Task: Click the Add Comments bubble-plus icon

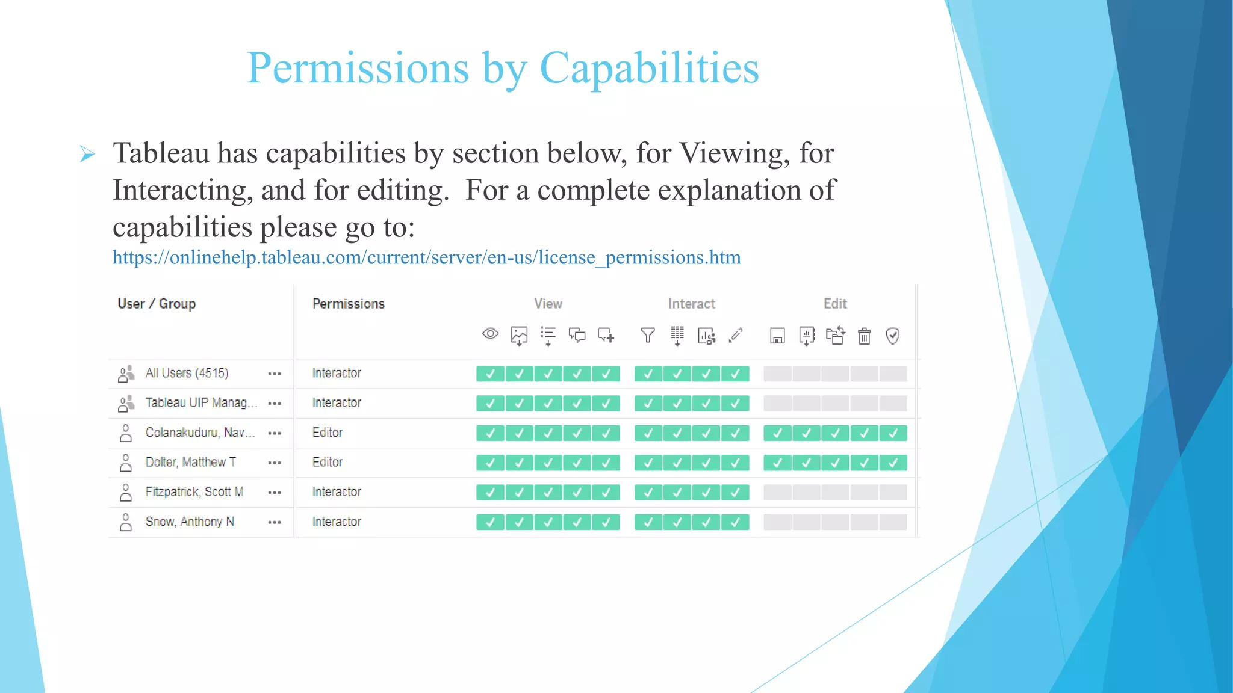Action: pos(606,335)
